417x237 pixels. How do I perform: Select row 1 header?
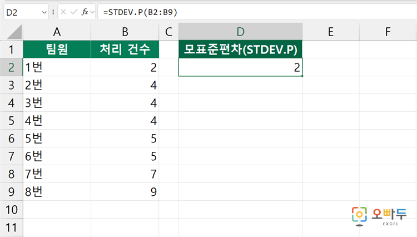11,50
